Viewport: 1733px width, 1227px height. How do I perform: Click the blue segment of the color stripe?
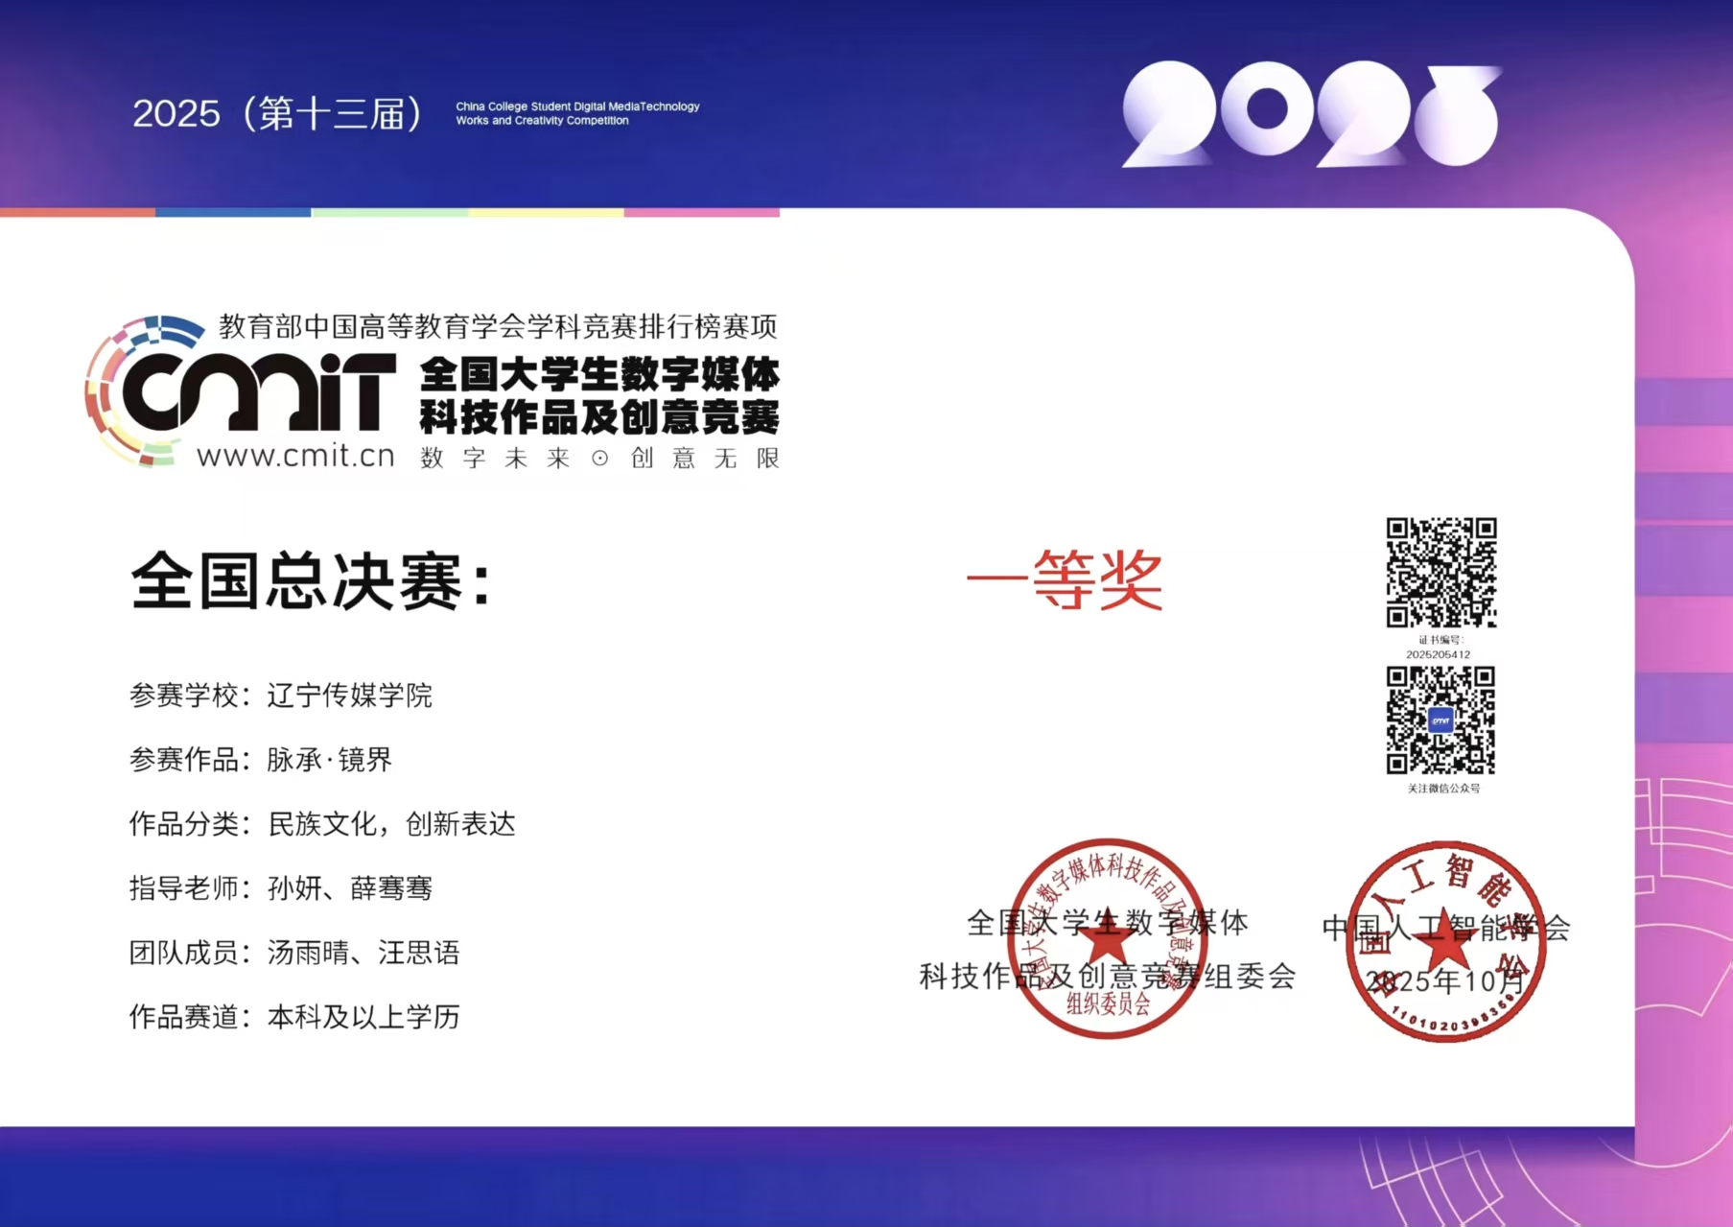[x=233, y=212]
